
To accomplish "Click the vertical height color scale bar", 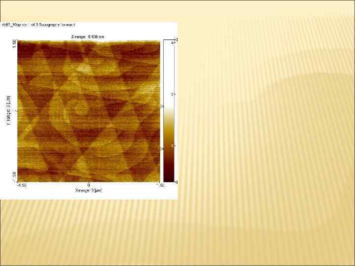I will pyautogui.click(x=169, y=111).
